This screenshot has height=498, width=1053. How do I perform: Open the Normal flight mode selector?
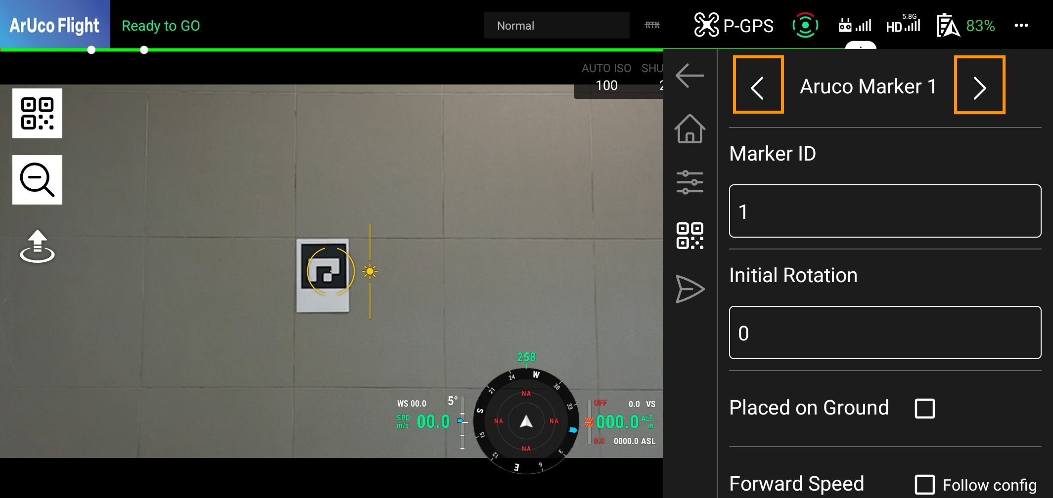click(x=555, y=25)
